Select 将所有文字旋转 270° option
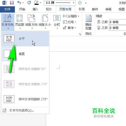Image resolution: width=126 pixels, height=126 pixels. click(25, 84)
